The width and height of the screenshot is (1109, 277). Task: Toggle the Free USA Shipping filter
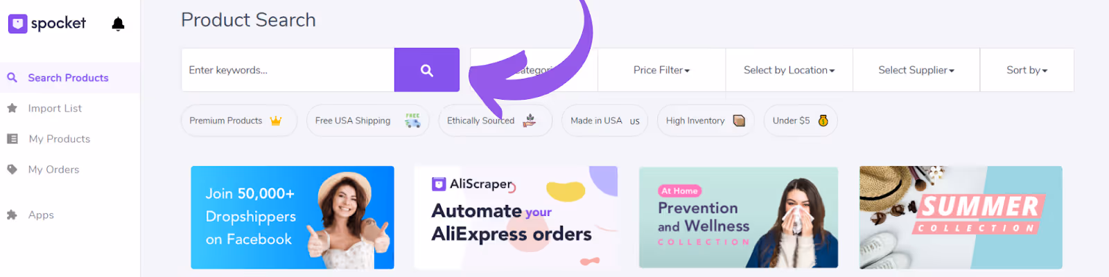pyautogui.click(x=367, y=120)
